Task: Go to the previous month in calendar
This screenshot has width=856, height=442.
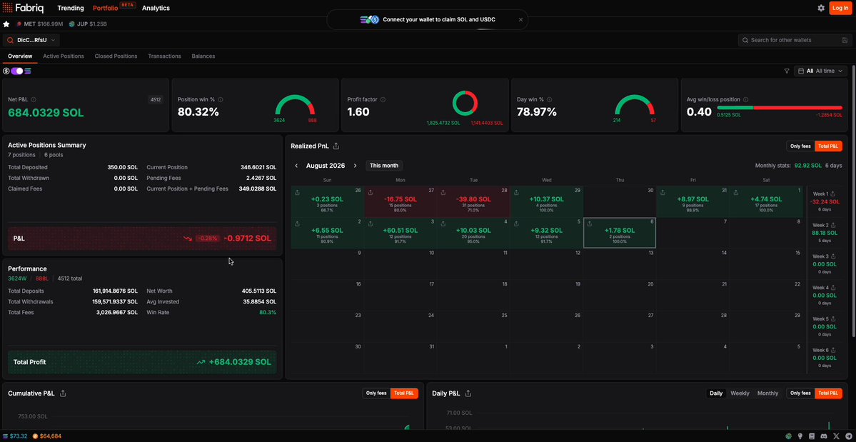Action: pyautogui.click(x=296, y=166)
